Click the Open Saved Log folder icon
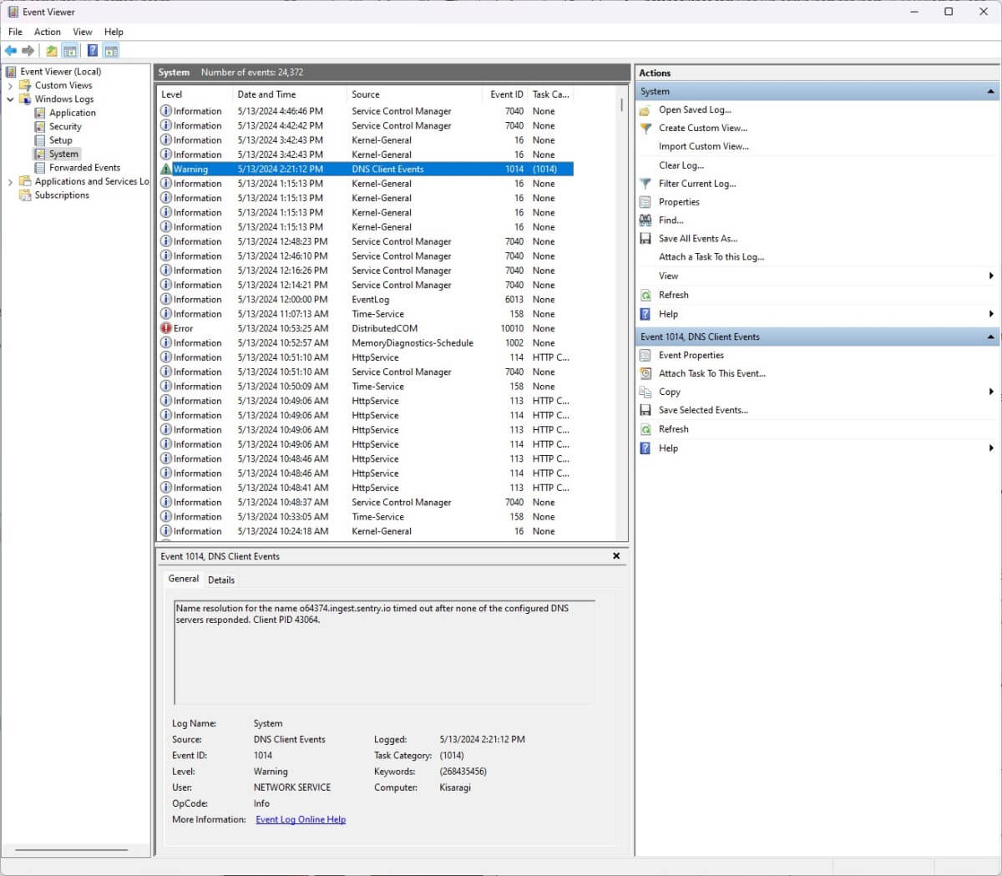 click(x=645, y=110)
